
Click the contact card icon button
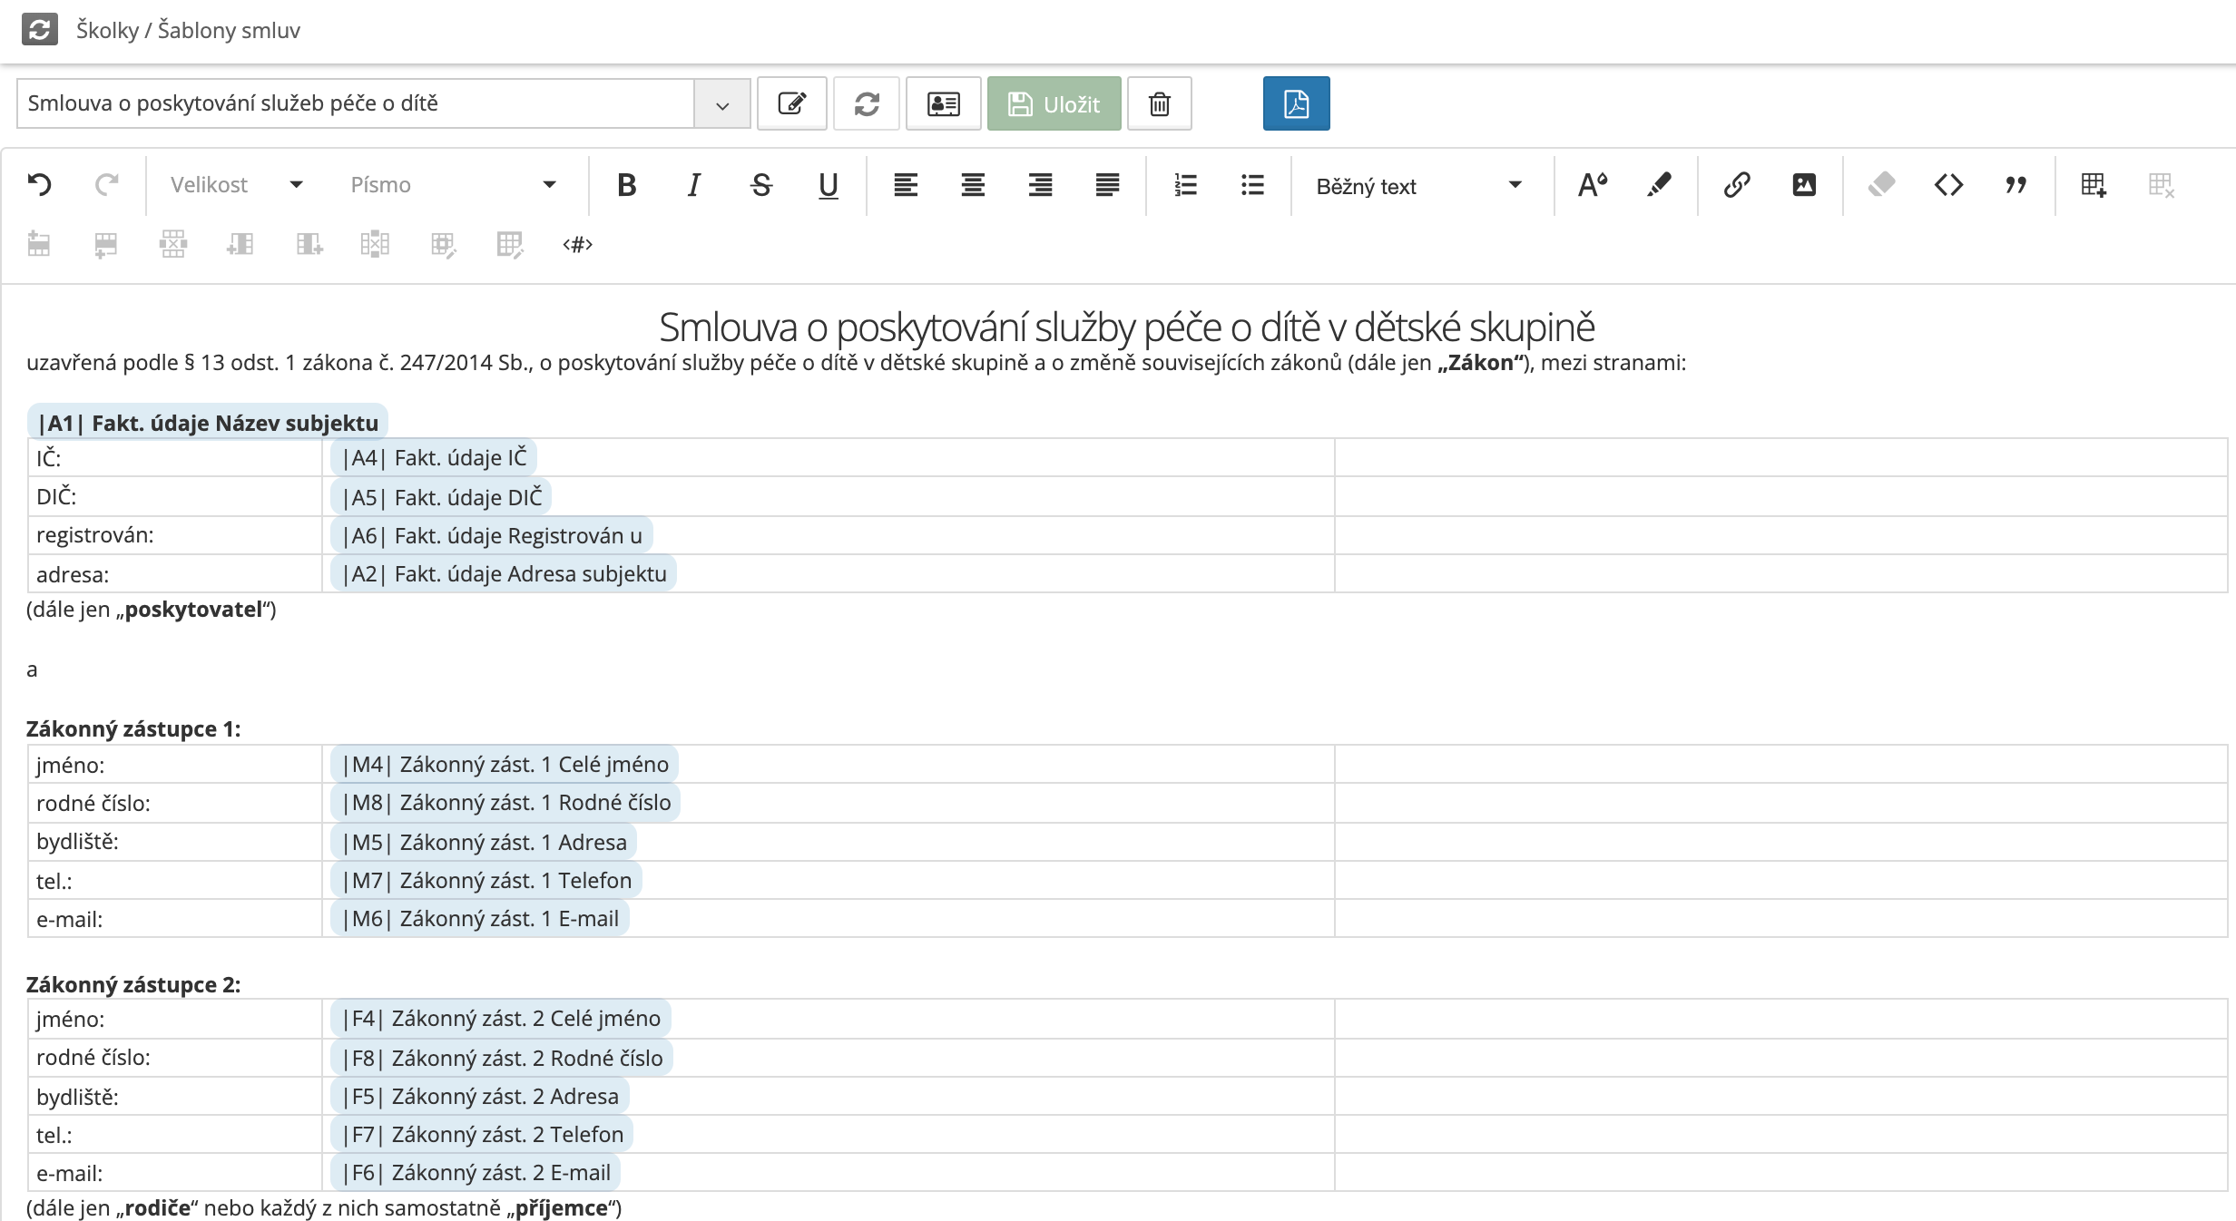[x=943, y=103]
